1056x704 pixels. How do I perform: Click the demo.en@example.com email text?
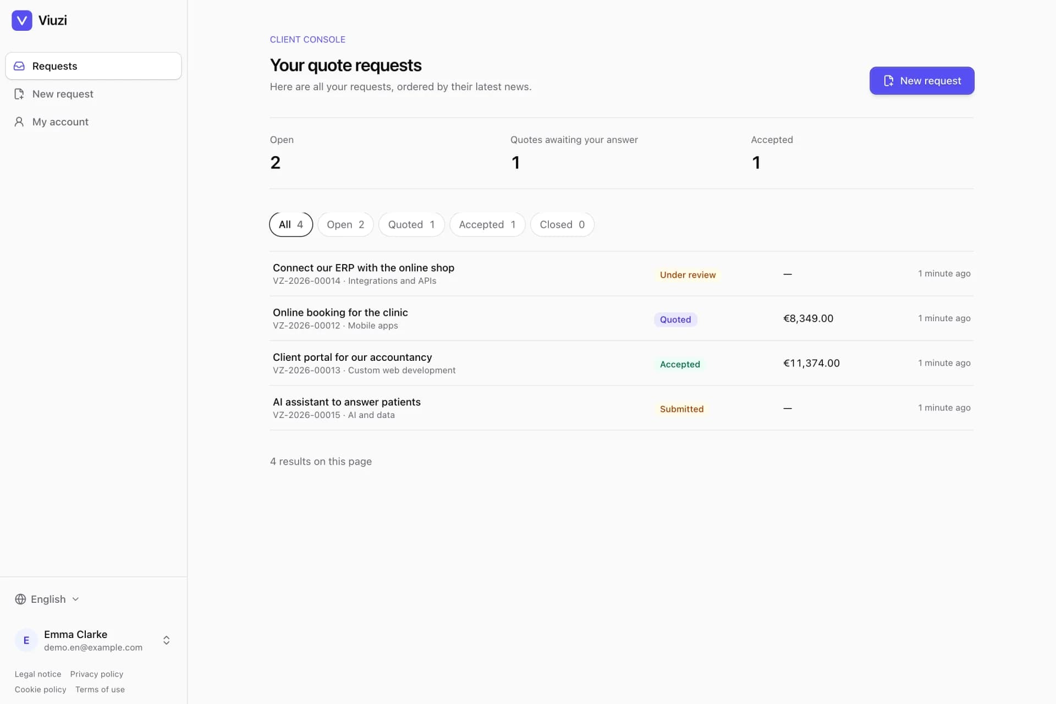[93, 647]
